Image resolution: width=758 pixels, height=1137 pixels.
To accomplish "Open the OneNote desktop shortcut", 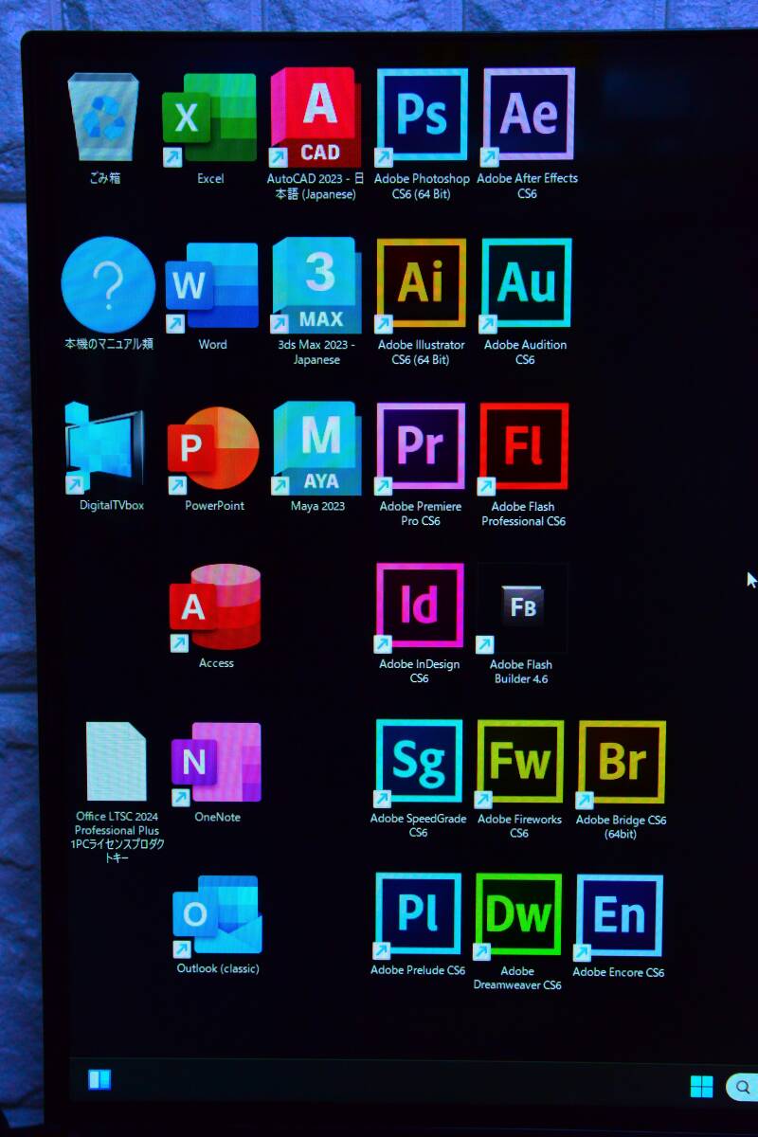I will (216, 763).
